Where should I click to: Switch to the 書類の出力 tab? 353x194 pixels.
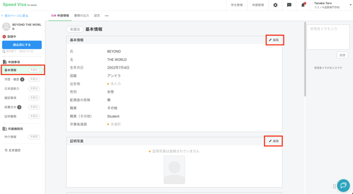pos(82,16)
